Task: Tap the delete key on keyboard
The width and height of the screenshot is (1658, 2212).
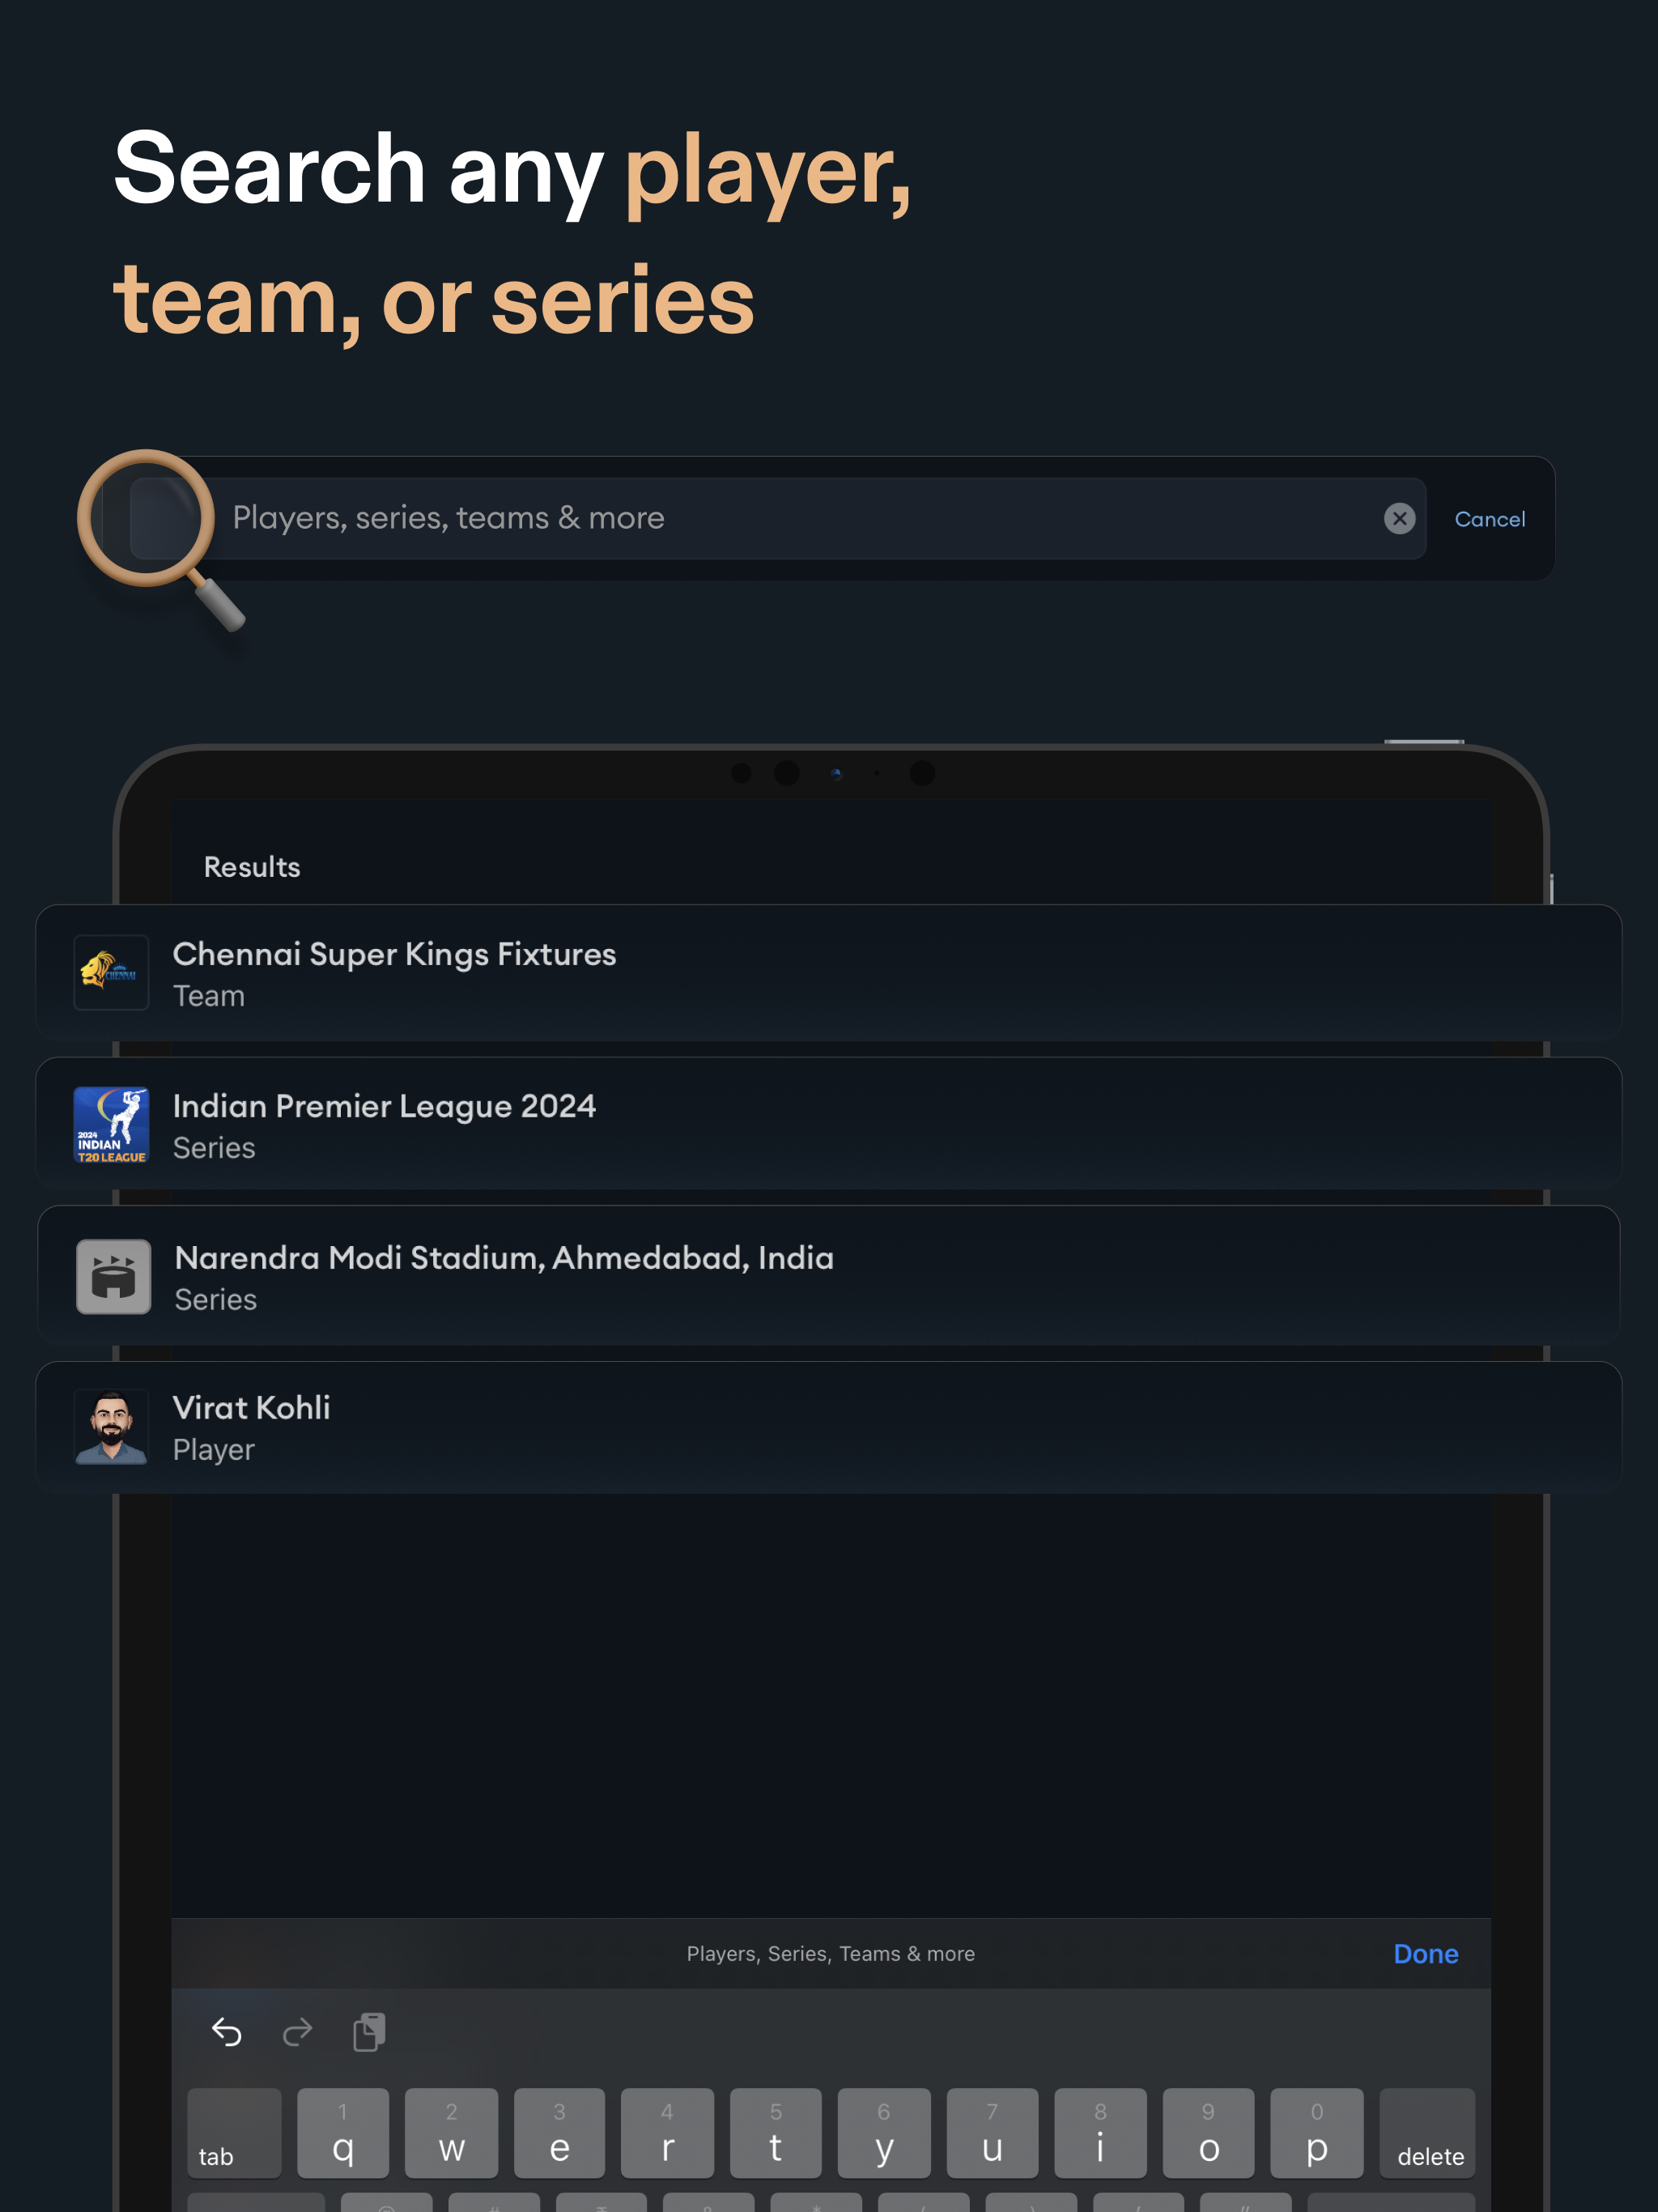Action: pyautogui.click(x=1427, y=2132)
